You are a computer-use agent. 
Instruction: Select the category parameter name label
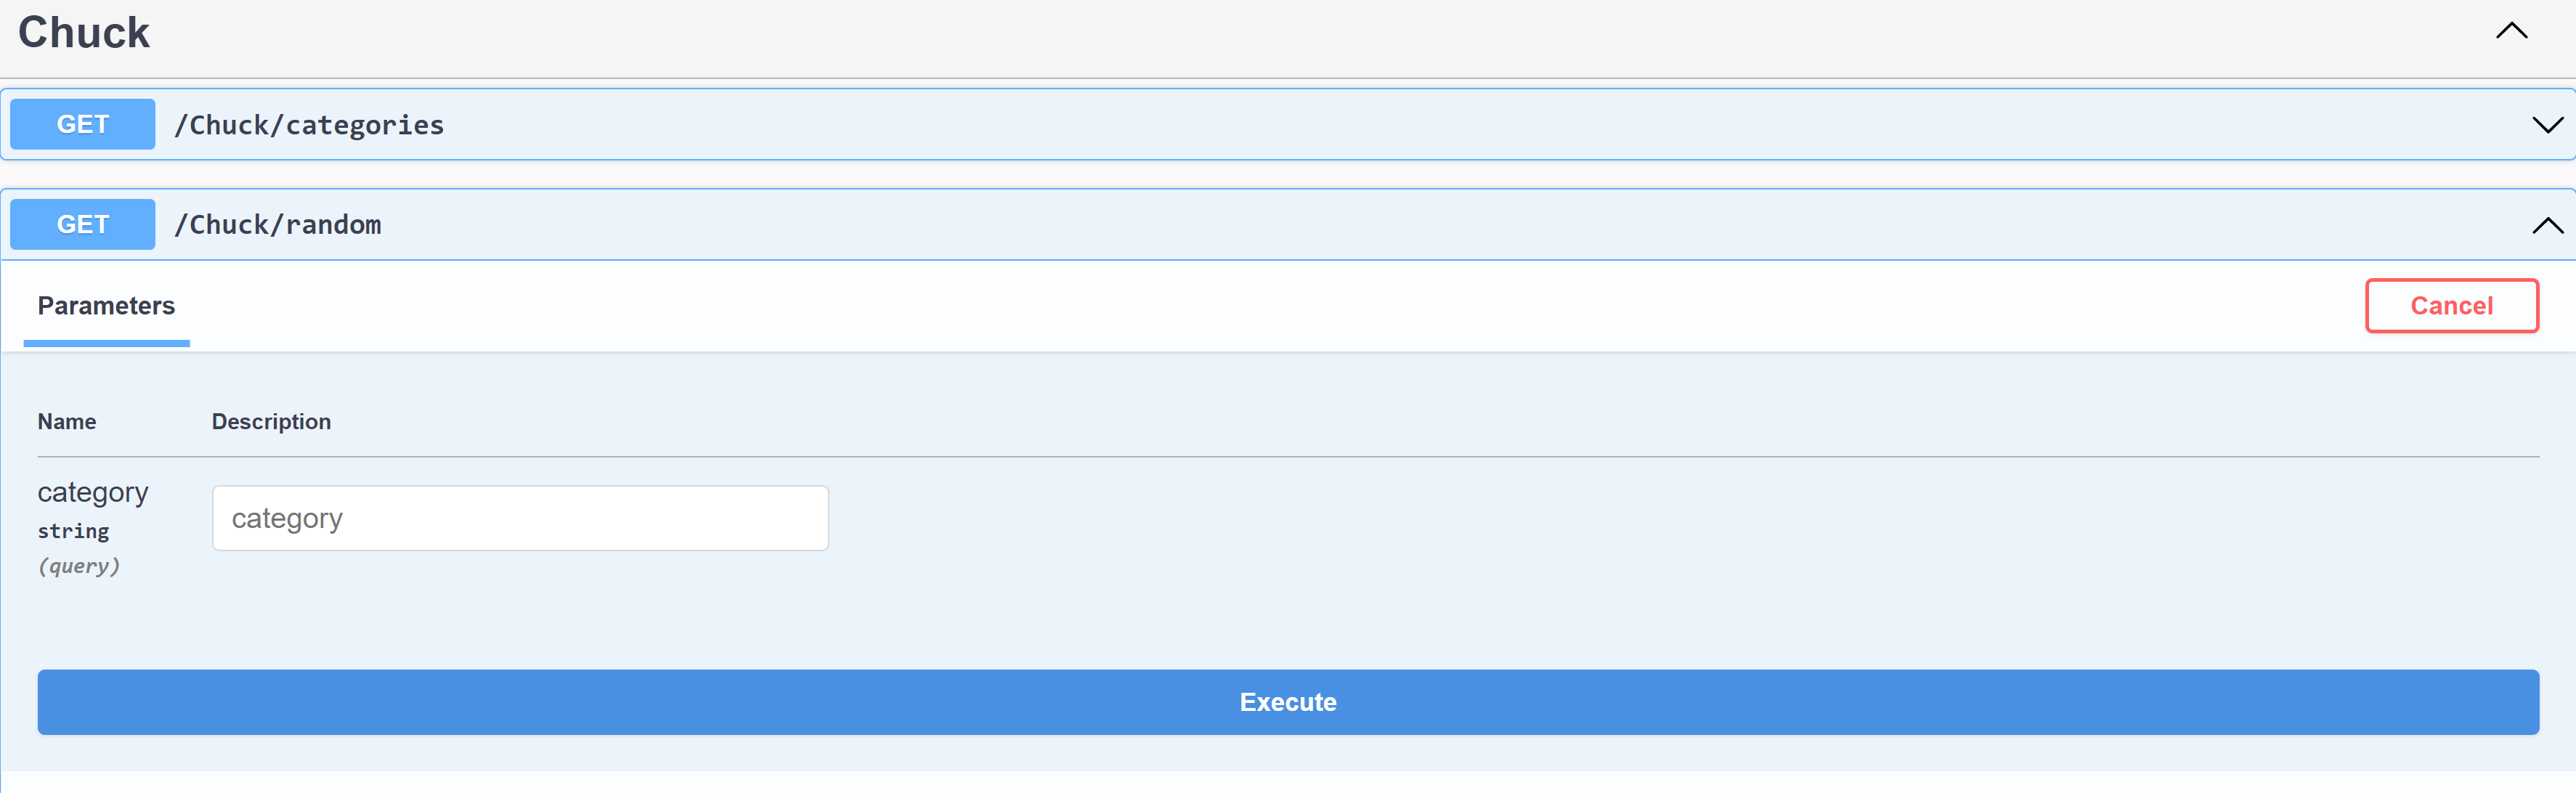point(93,491)
